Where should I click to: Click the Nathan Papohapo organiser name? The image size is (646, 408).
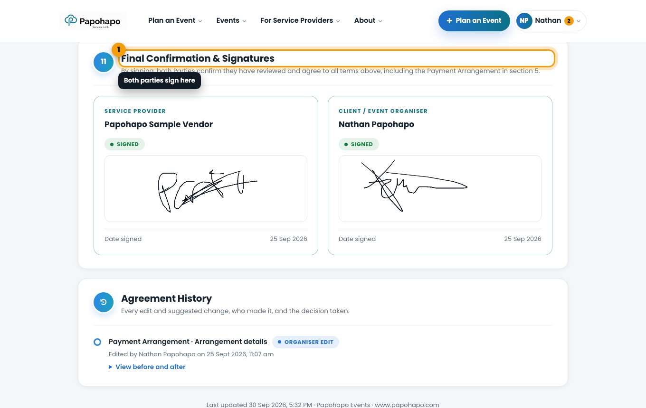(x=376, y=124)
